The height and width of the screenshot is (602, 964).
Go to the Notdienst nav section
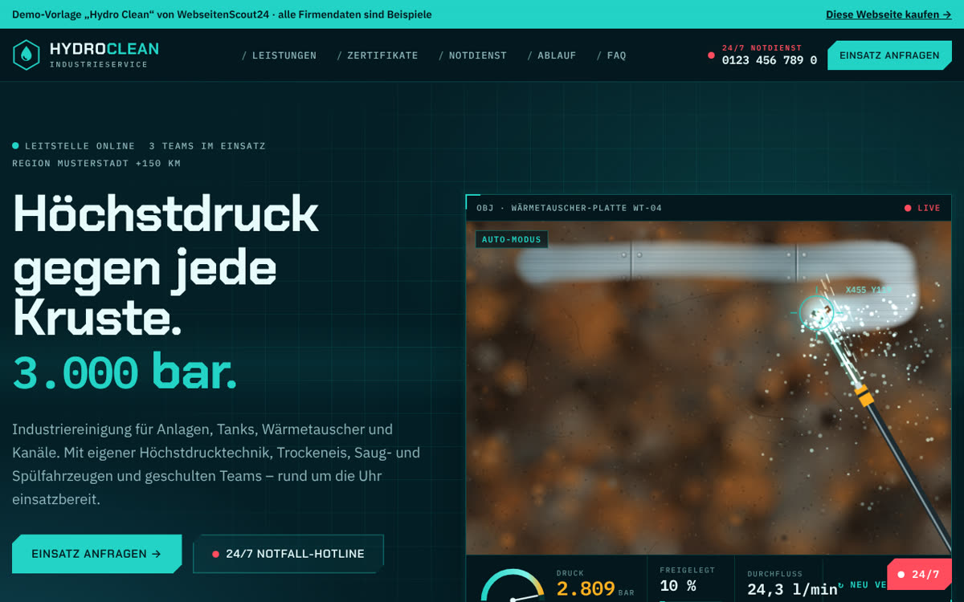tap(472, 55)
